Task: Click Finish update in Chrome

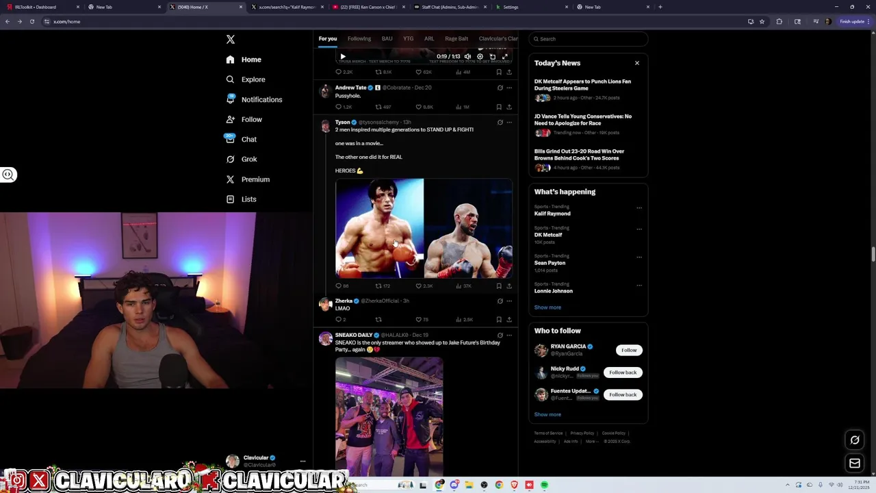Action: click(x=853, y=21)
